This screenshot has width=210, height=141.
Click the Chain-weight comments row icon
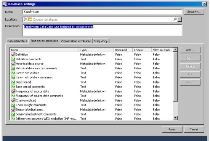pyautogui.click(x=13, y=105)
